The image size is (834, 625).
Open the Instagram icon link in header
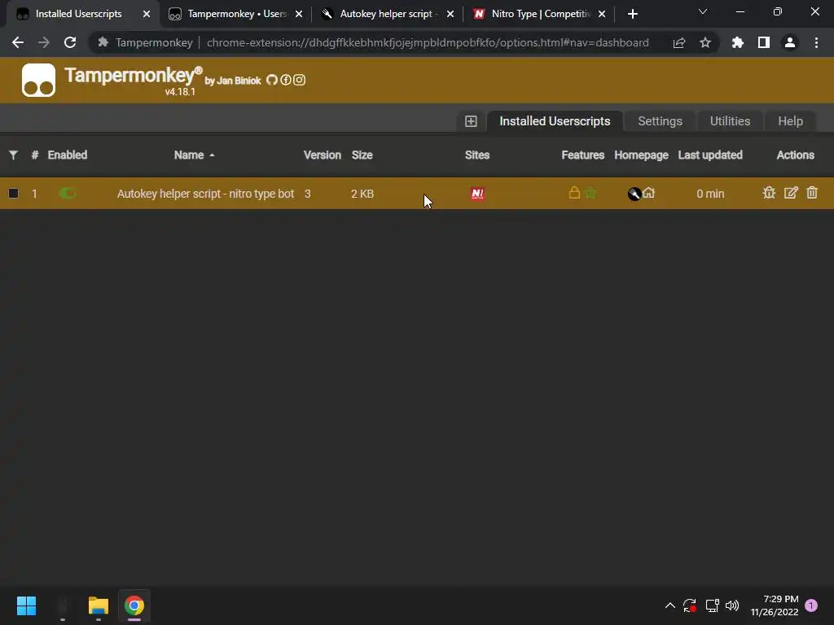(x=300, y=80)
